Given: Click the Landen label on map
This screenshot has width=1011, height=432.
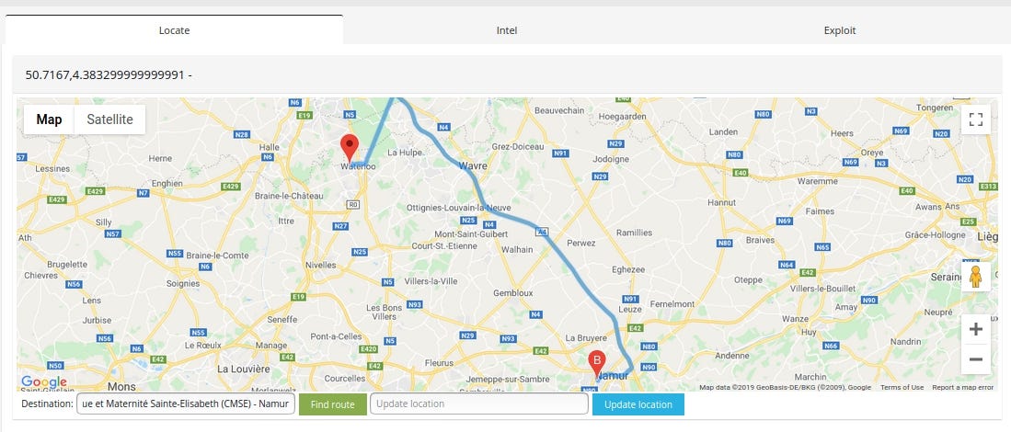Looking at the screenshot, I should click(x=723, y=131).
